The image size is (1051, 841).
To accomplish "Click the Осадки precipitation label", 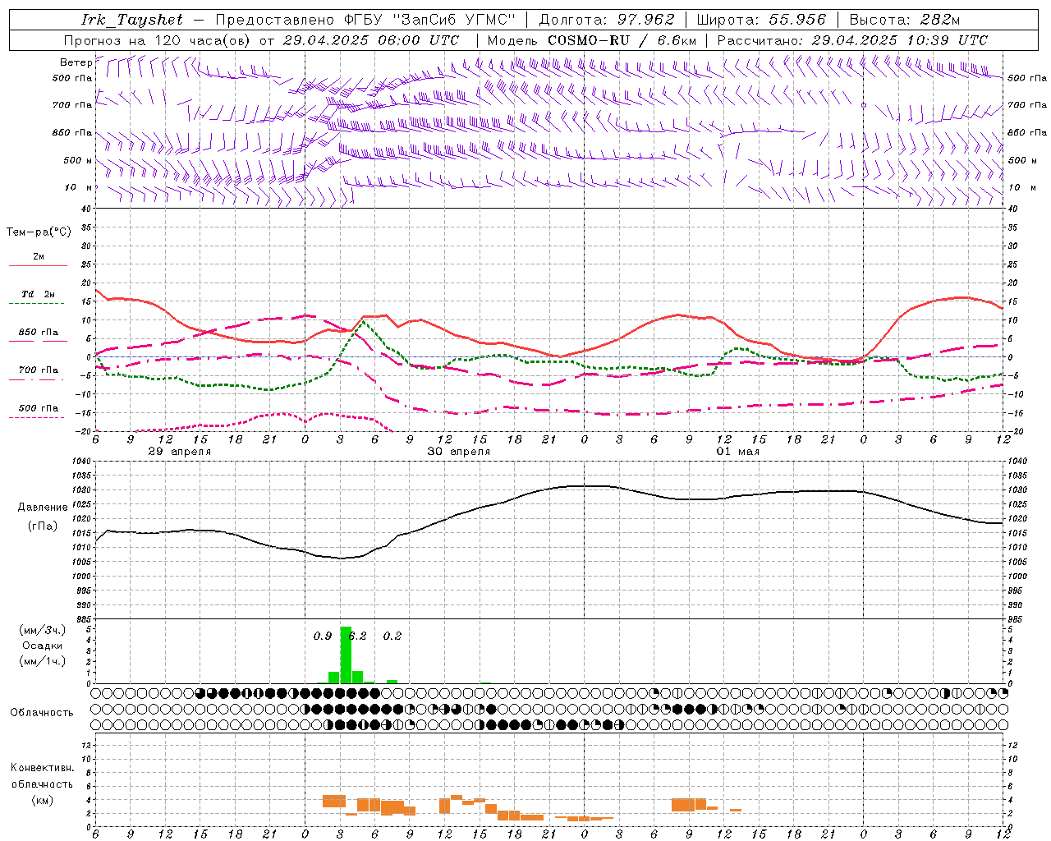I will pos(42,646).
